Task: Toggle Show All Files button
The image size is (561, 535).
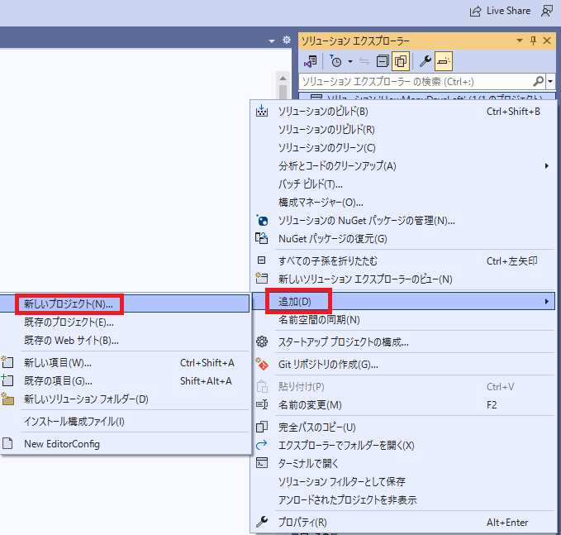Action: coord(401,61)
